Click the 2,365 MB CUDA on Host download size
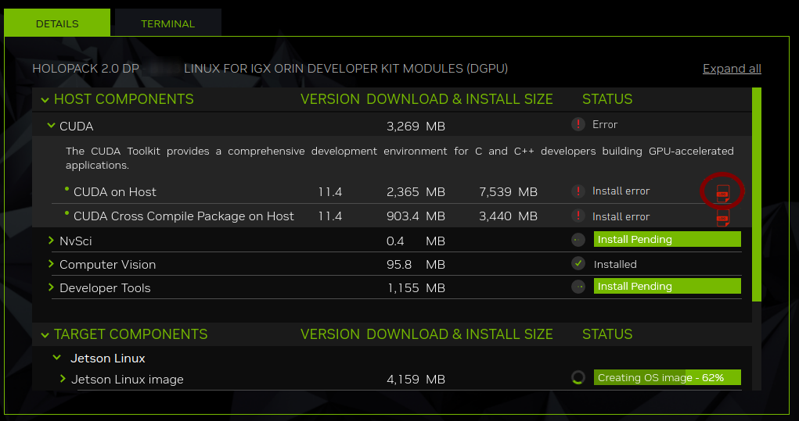The width and height of the screenshot is (799, 421). [416, 191]
